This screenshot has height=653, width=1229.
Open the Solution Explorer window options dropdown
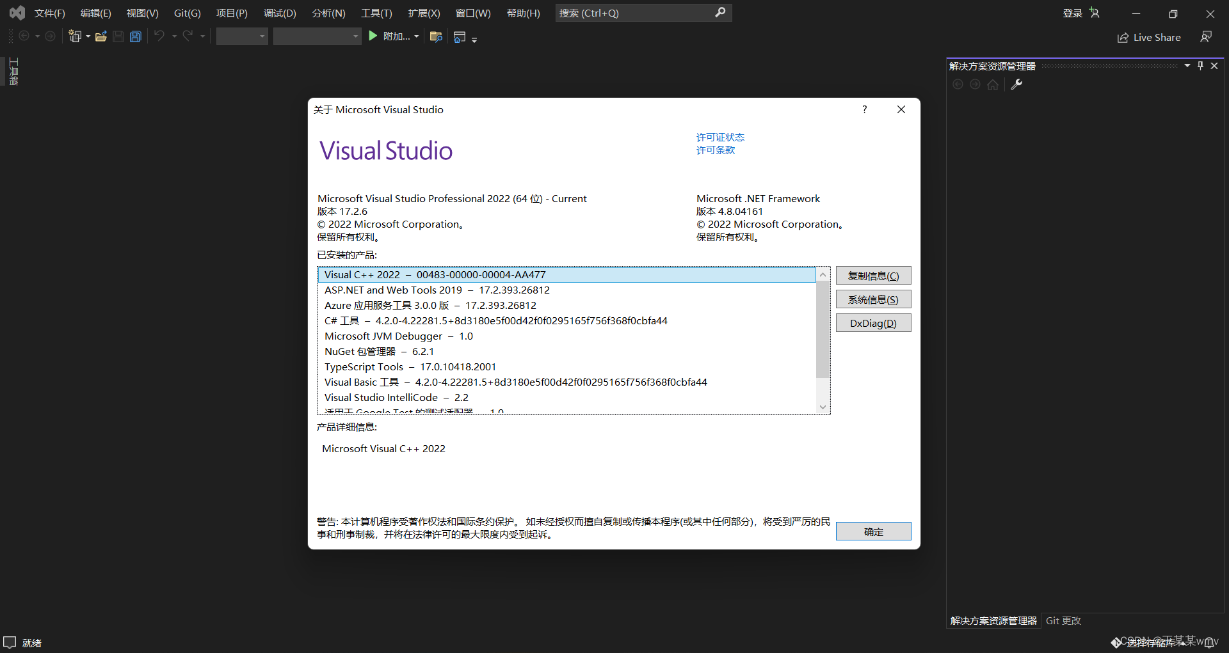click(1188, 65)
